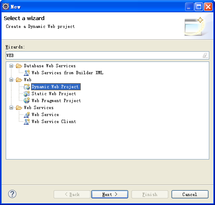Click the Dynamic Web Project icon
The image size is (215, 205).
pos(27,87)
